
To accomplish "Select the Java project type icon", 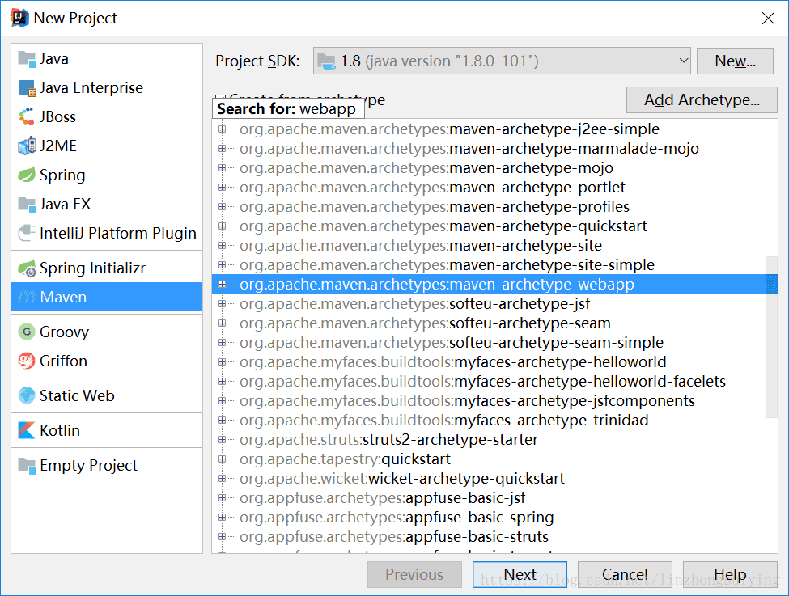I will pos(27,59).
